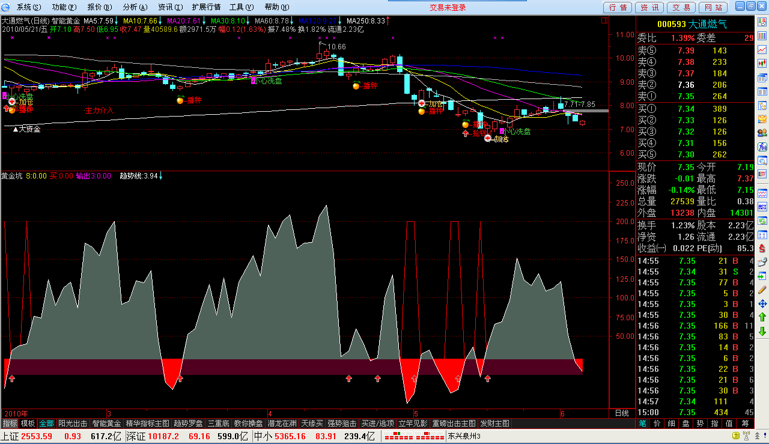Screen dimensions: 769x444
Task: Open the 资讯(I) menu
Action: pyautogui.click(x=170, y=7)
